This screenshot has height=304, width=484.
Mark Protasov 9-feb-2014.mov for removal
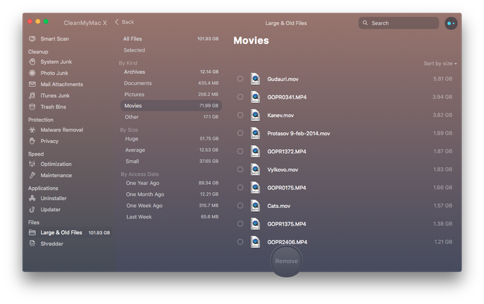click(240, 133)
